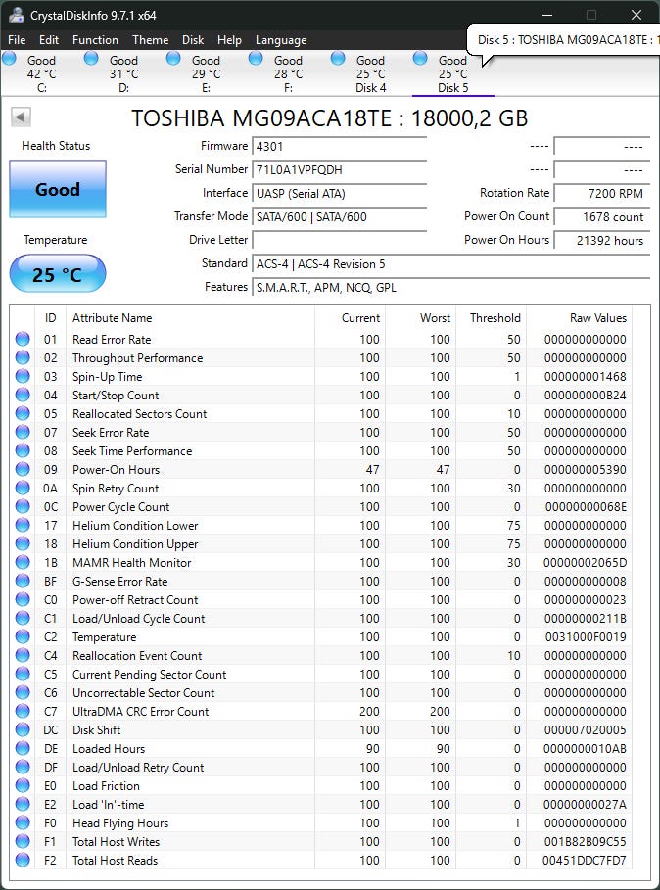Click status orb for Helium Condition Lower
Screen dimensions: 660x890
23,525
